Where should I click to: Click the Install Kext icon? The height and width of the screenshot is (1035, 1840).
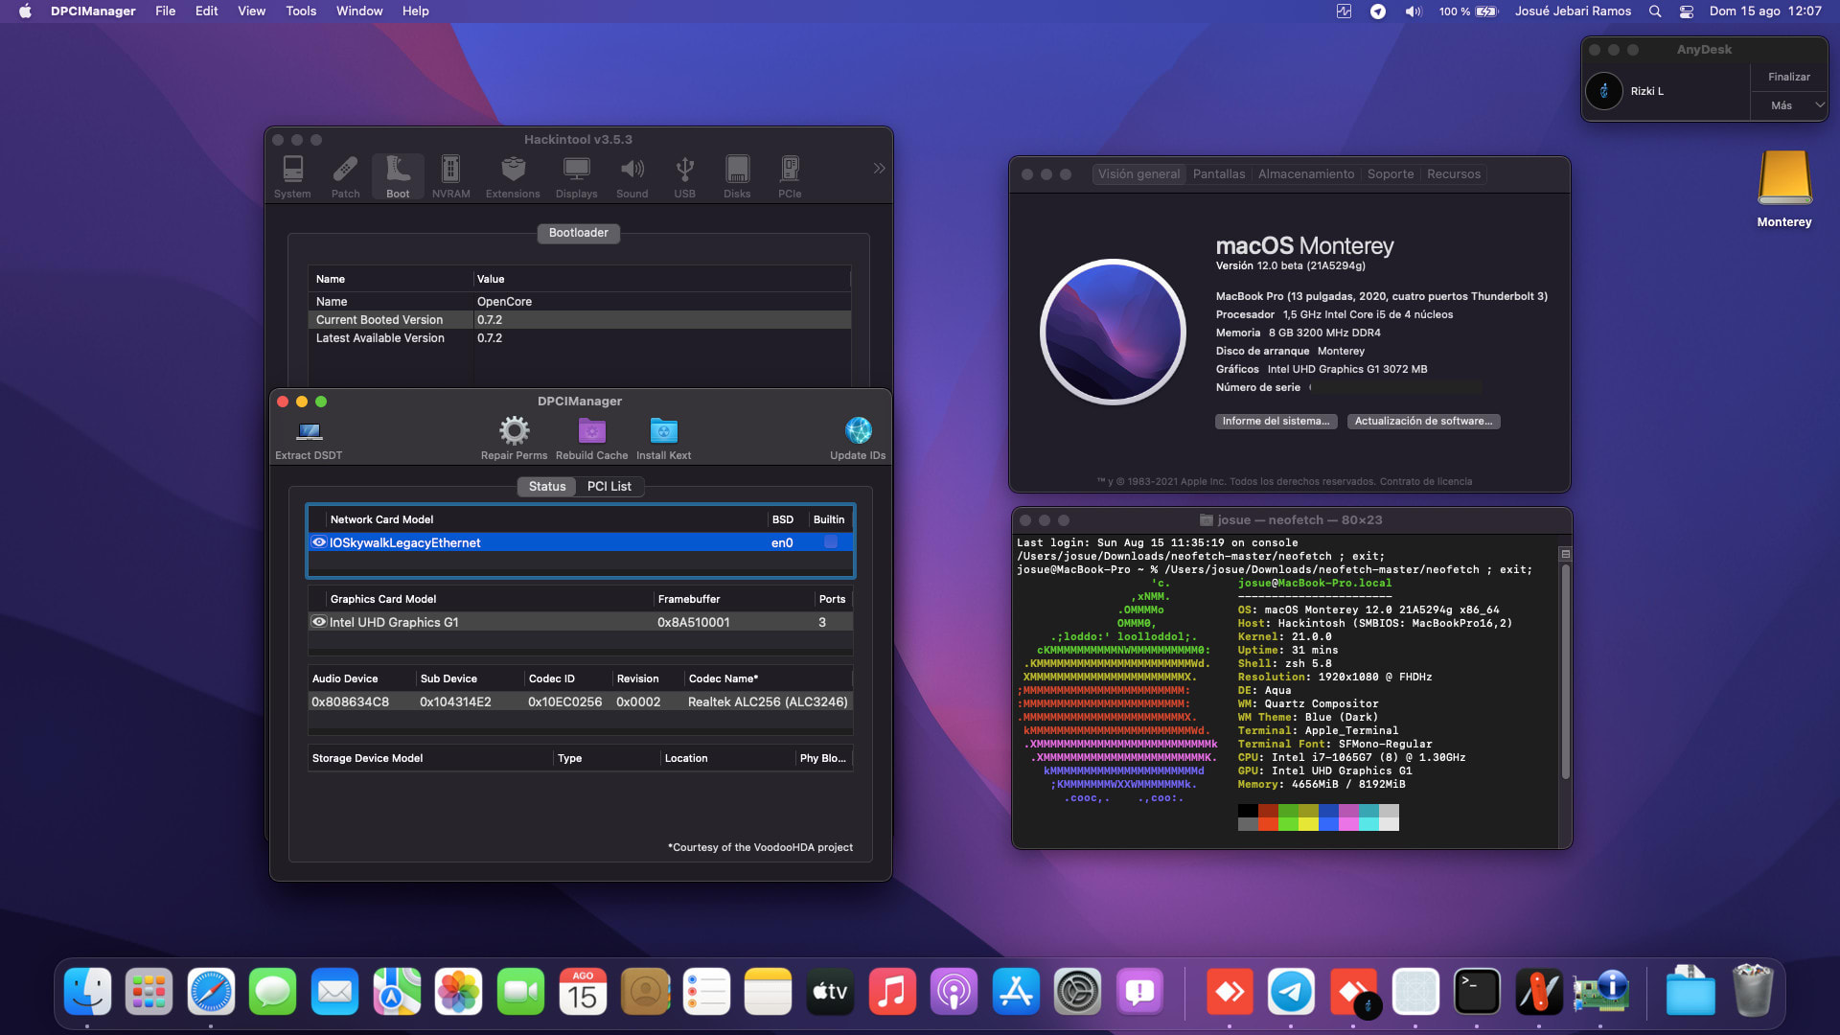click(x=663, y=431)
